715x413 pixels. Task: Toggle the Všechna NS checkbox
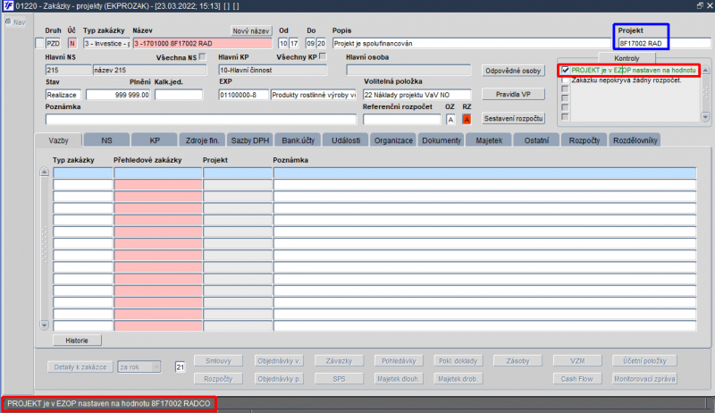click(x=203, y=57)
